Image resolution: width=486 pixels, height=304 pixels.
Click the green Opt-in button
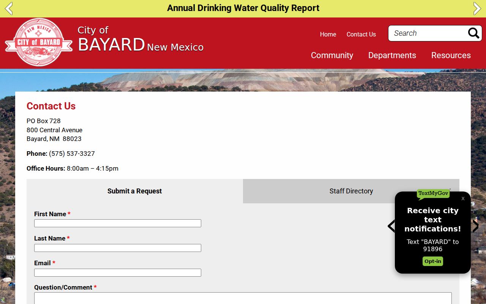click(433, 261)
